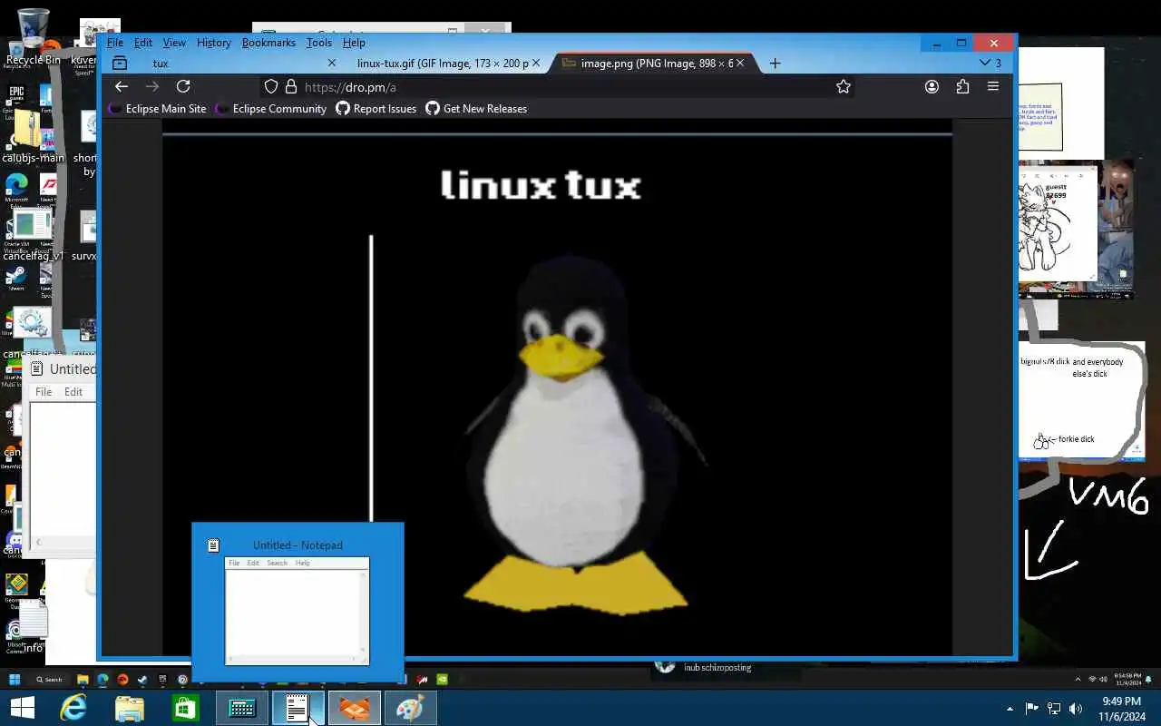Open the clock showing 9:49 PM

1121,709
